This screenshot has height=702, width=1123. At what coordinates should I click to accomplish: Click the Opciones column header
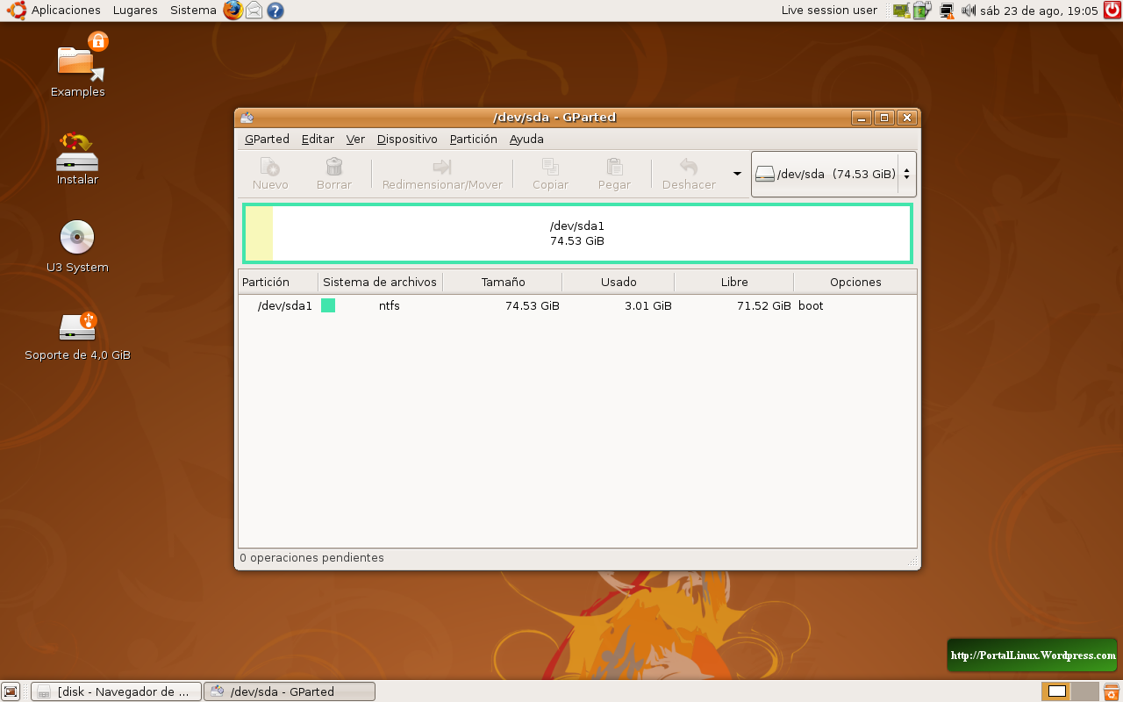(855, 282)
